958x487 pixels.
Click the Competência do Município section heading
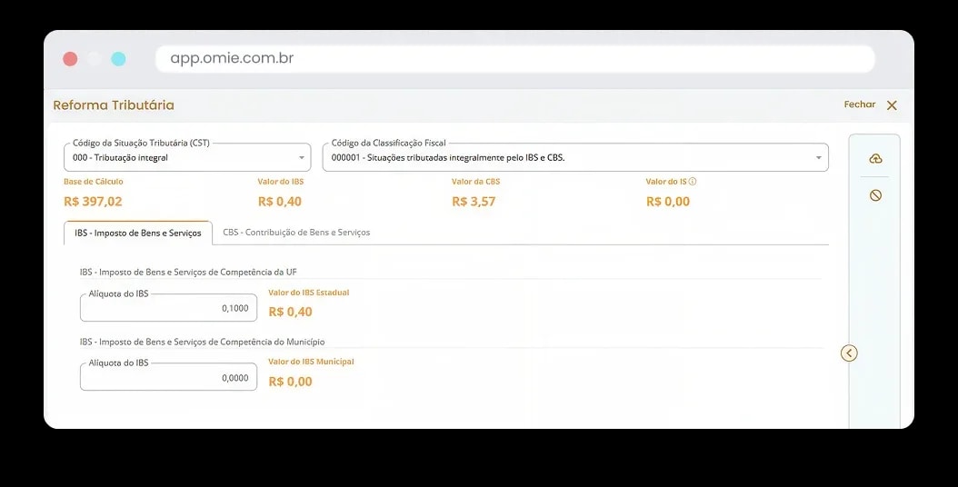click(202, 342)
